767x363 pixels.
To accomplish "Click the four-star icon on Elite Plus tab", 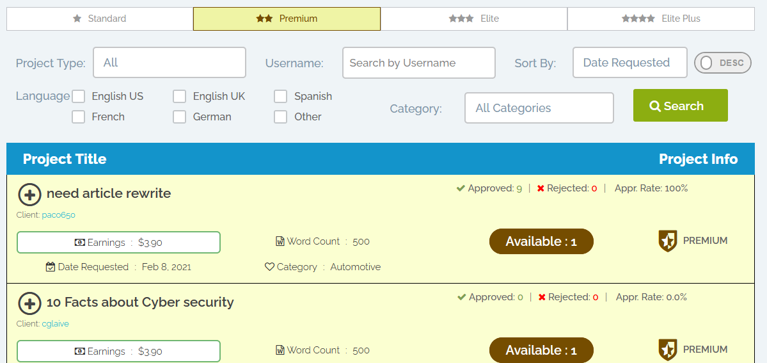I will coord(638,19).
